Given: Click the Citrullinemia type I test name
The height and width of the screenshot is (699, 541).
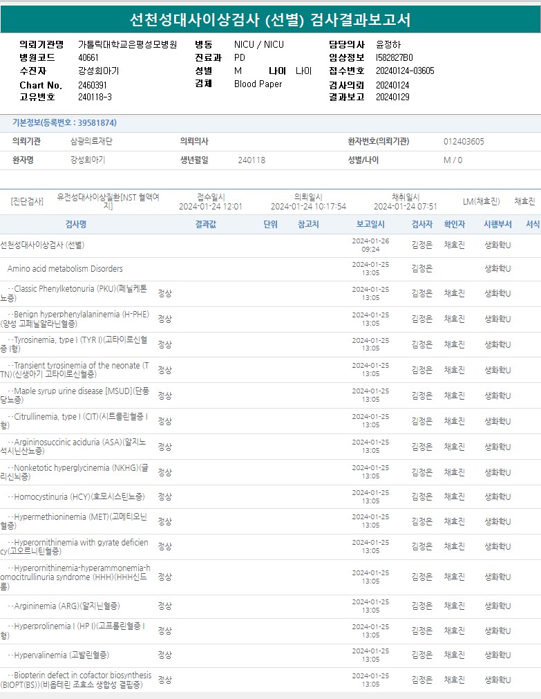Looking at the screenshot, I should (x=76, y=421).
